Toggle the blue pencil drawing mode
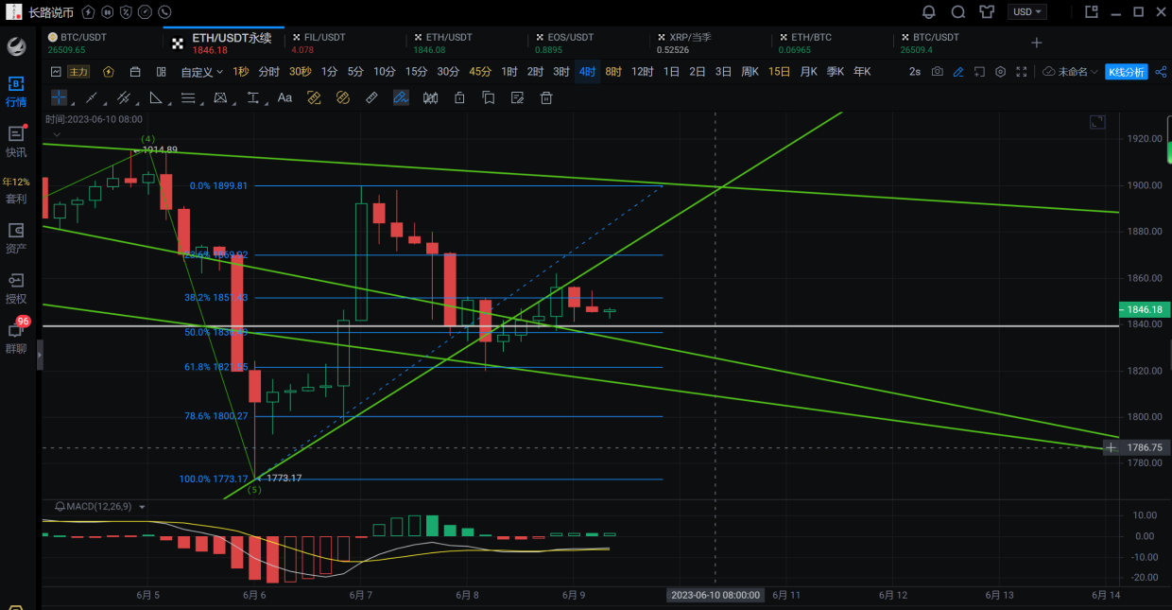Viewport: 1172px width, 610px height. click(958, 72)
